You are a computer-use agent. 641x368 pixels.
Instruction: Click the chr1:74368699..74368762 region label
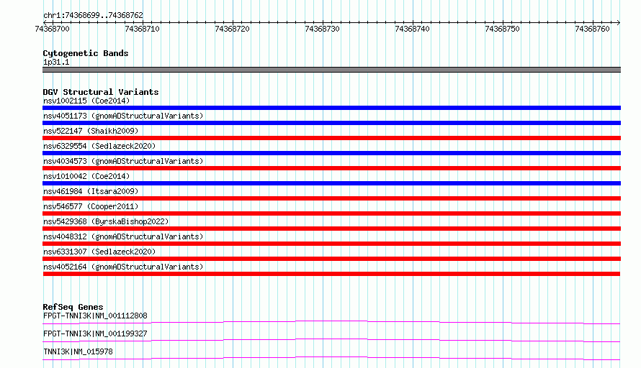point(93,15)
